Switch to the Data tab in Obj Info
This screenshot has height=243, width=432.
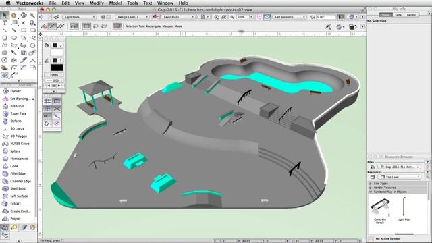point(398,15)
